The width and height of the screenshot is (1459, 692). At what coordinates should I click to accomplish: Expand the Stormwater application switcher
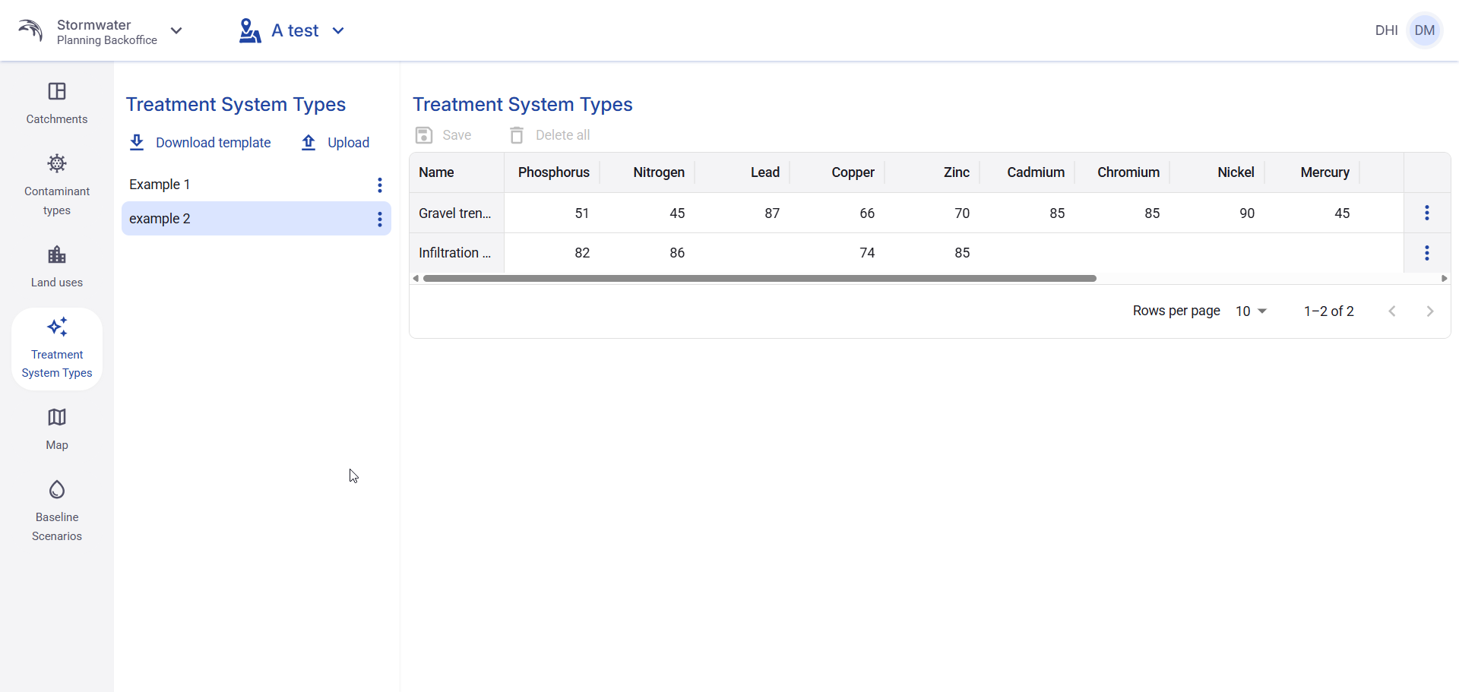click(176, 30)
